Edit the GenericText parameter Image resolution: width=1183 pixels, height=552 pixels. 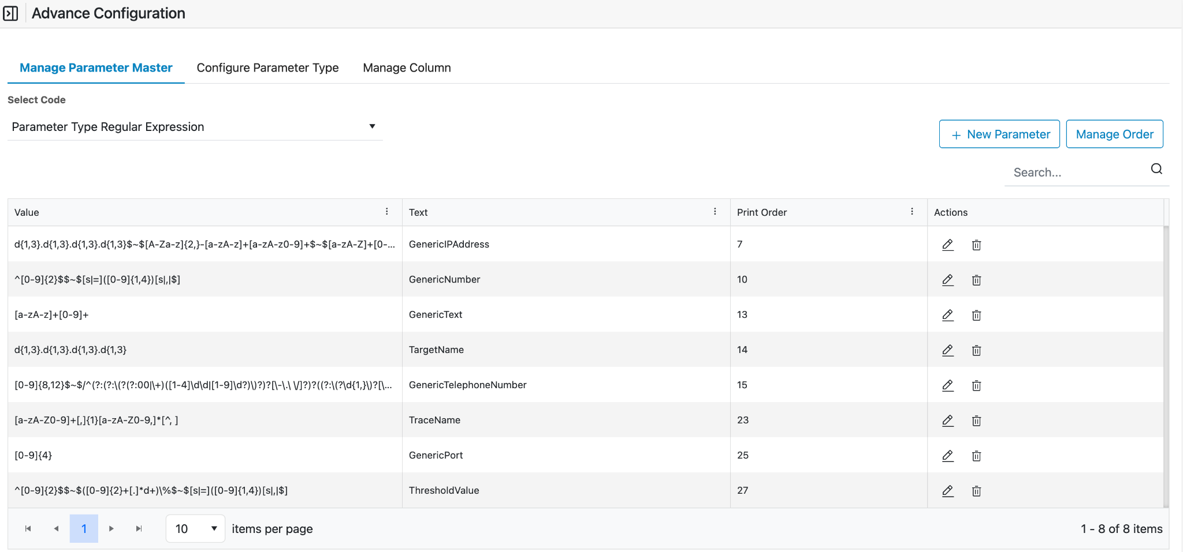[947, 315]
